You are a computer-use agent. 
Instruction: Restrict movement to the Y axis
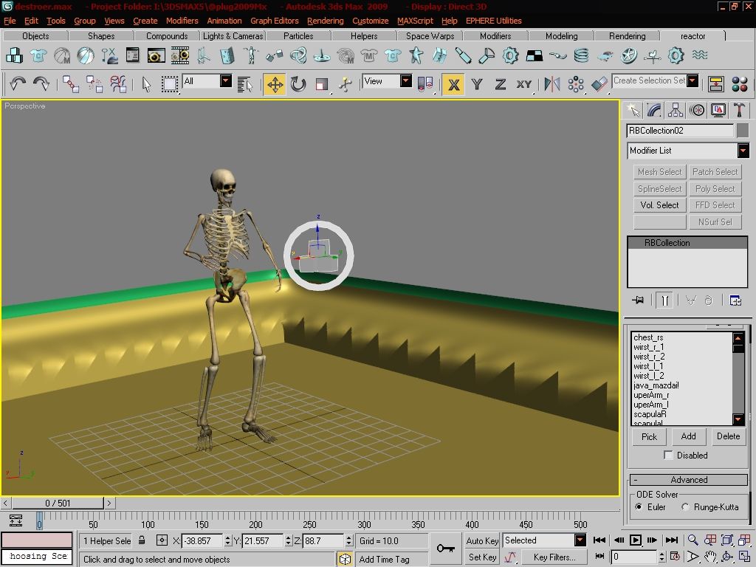477,84
